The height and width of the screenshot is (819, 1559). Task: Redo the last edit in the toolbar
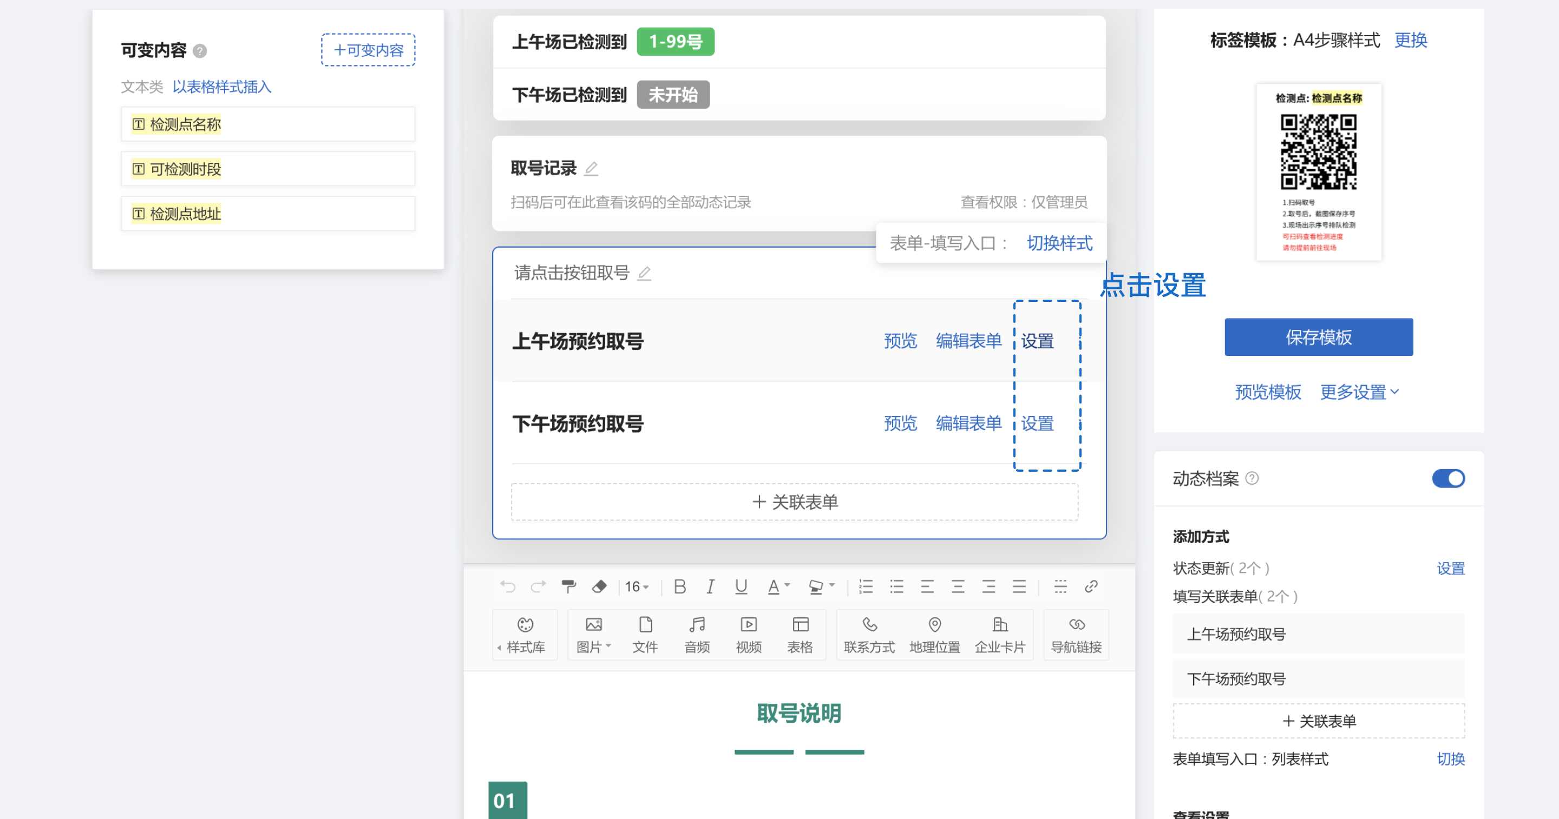(x=538, y=586)
